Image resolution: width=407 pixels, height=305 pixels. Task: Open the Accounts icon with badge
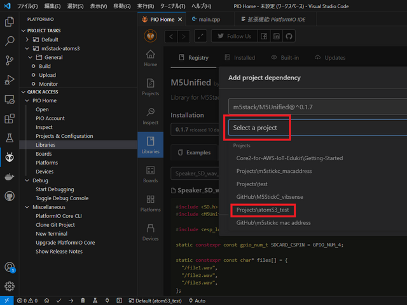tap(10, 267)
